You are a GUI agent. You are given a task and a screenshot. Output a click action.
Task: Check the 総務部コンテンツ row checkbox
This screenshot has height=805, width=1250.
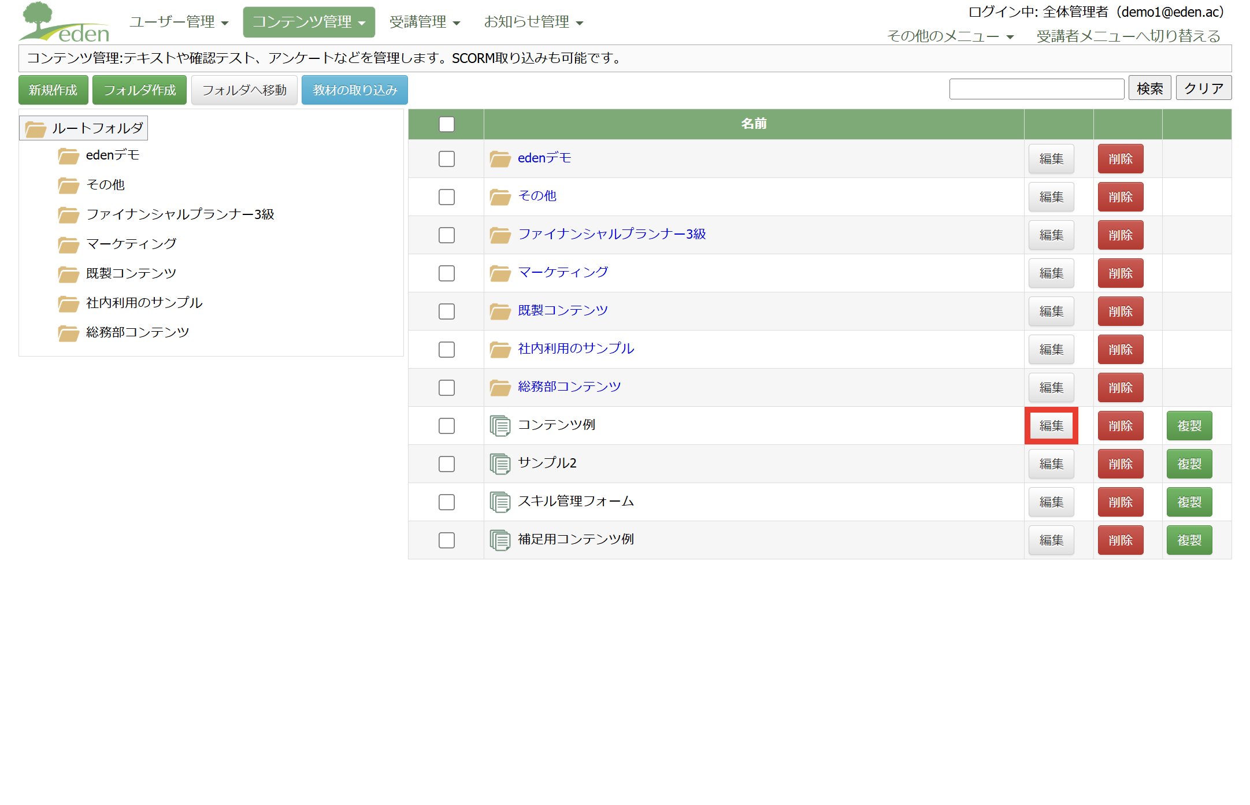(x=447, y=388)
